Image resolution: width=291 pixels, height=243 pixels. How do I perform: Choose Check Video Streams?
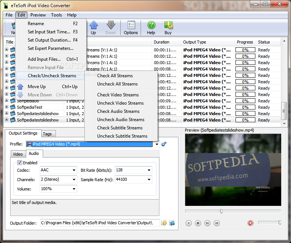tap(121, 95)
